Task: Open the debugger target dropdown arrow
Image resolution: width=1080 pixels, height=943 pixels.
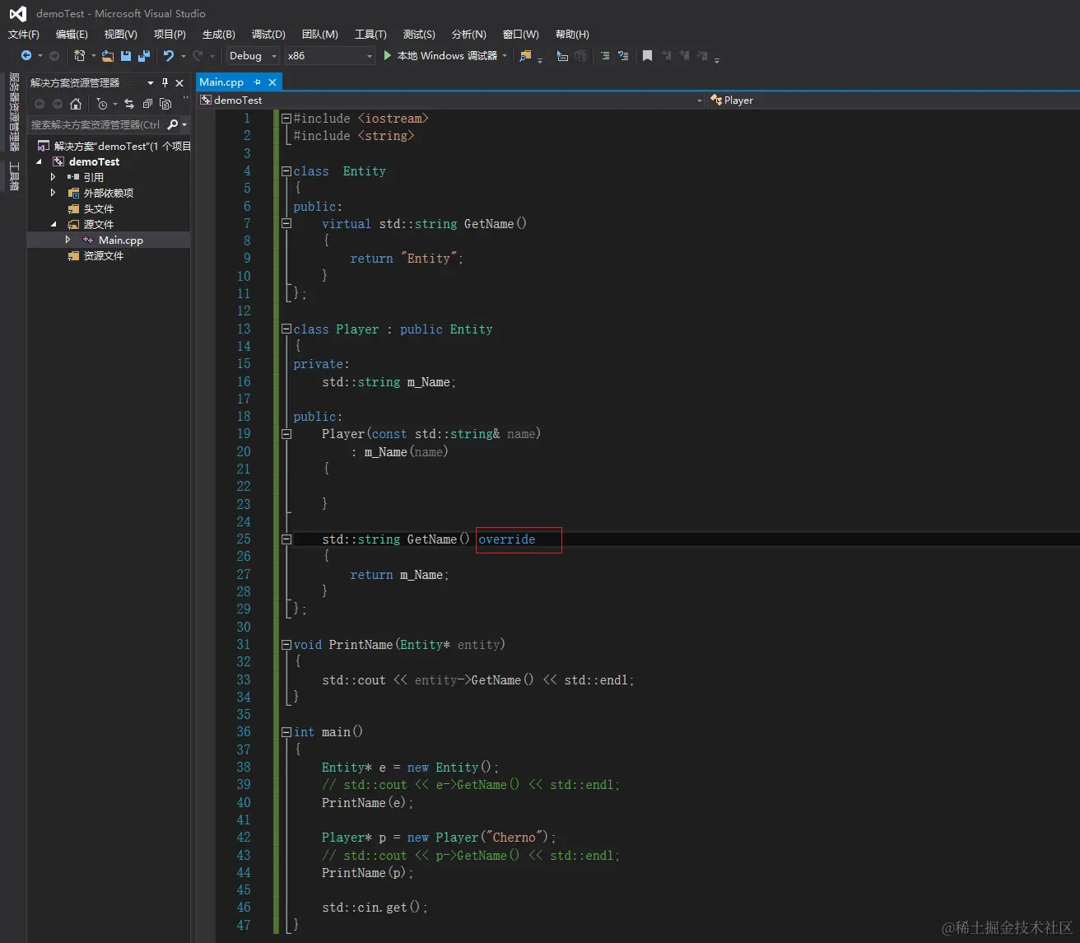Action: 504,56
